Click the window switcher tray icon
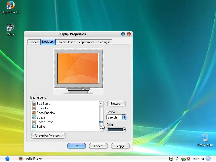Viewport: 216px width, 162px height. click(177, 158)
